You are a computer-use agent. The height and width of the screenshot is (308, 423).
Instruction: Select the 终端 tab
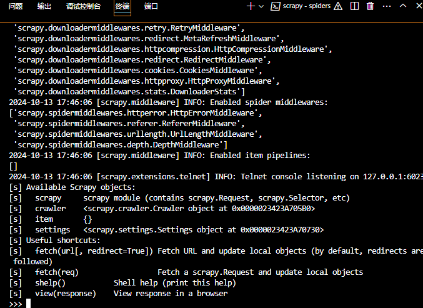[x=122, y=6]
